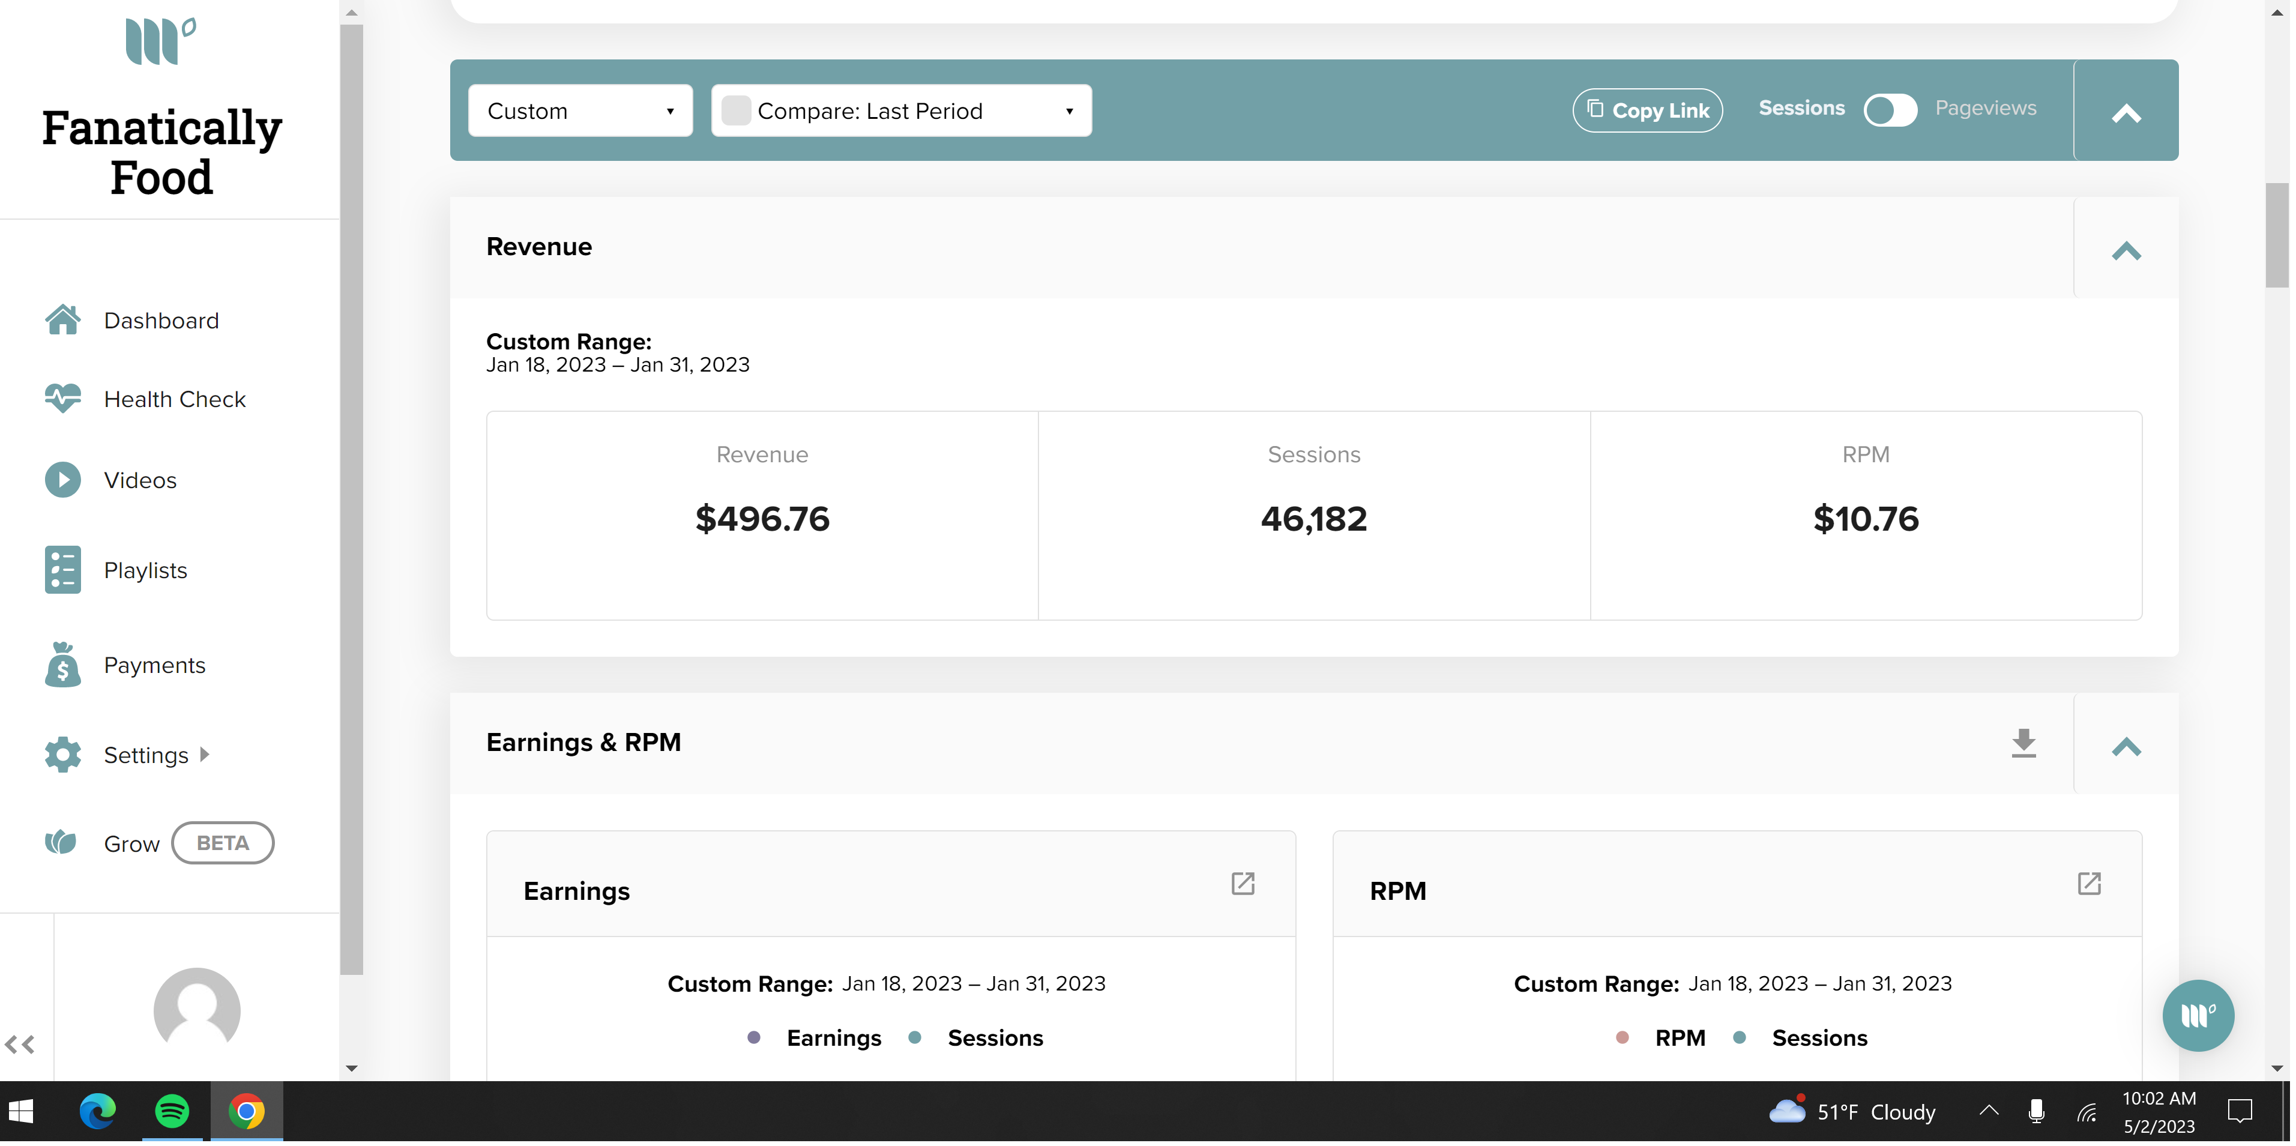2296x1146 pixels.
Task: Go to Dashboard
Action: (161, 321)
